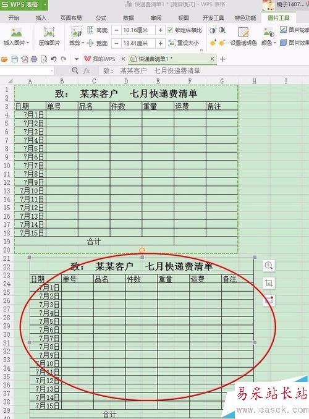The width and height of the screenshot is (309, 419).
Task: Select column H header
Action: tap(254, 81)
